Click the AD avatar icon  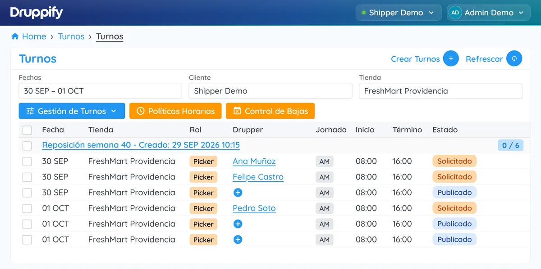[x=455, y=13]
